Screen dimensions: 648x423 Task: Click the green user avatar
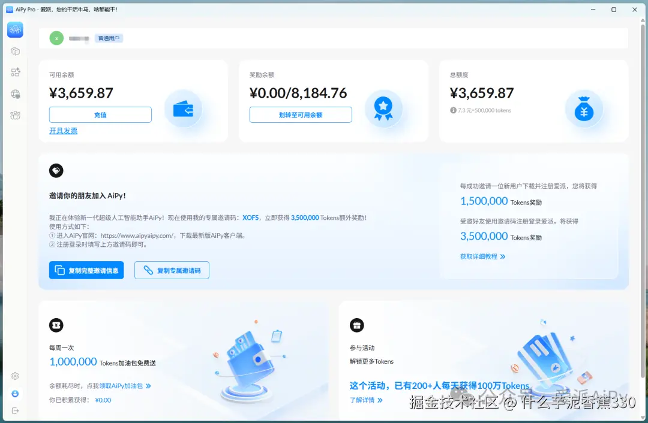point(56,38)
